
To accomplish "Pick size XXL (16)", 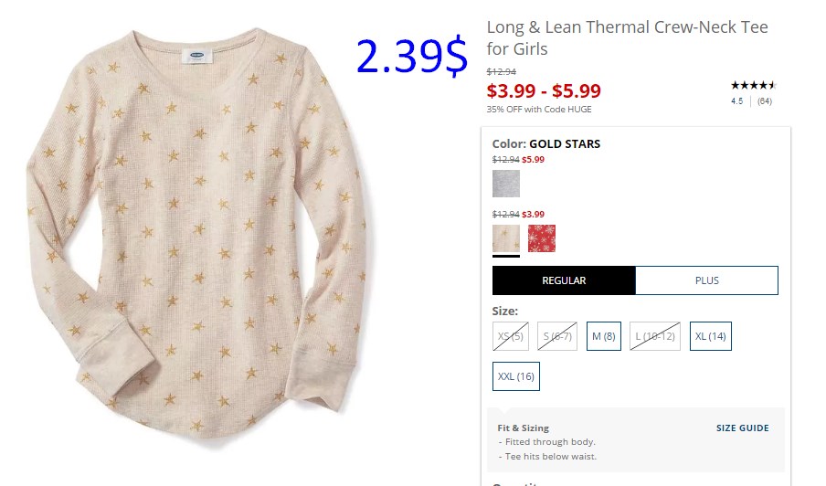I will (x=516, y=376).
